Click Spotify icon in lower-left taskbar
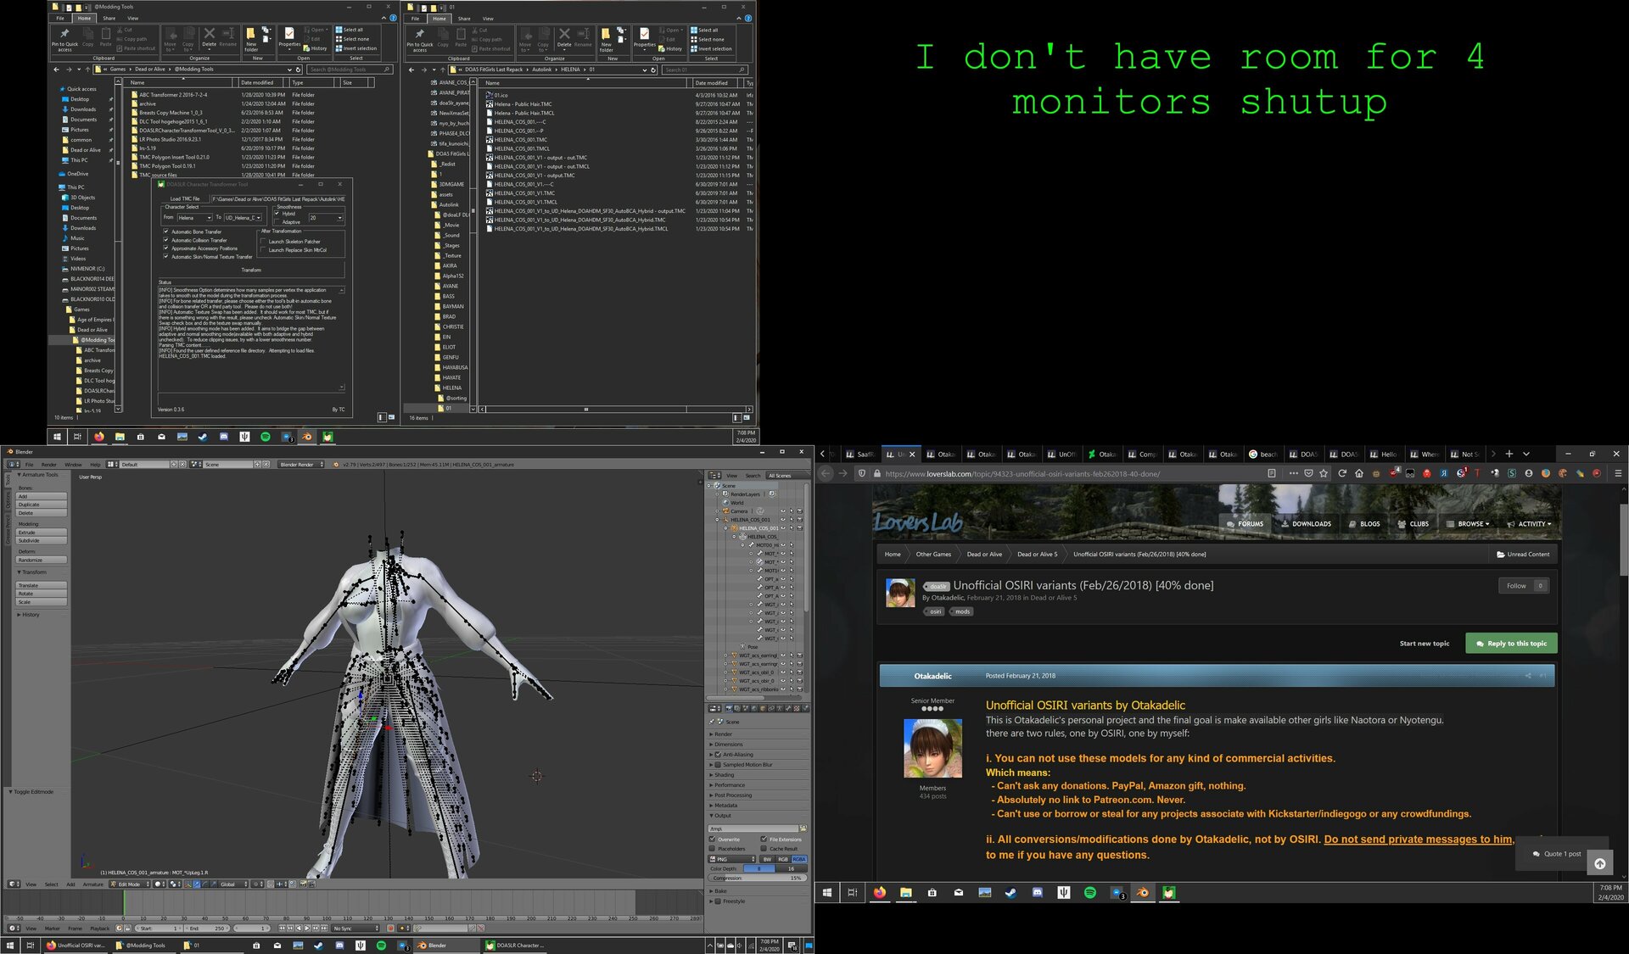1629x954 pixels. 381,945
